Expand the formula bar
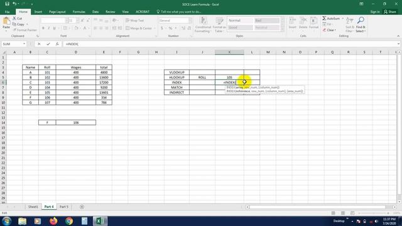402x226 pixels. (398, 44)
